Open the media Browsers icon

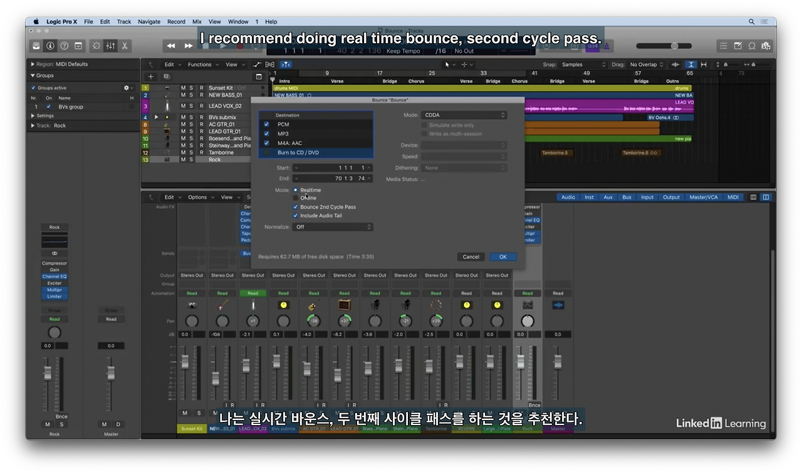click(766, 46)
